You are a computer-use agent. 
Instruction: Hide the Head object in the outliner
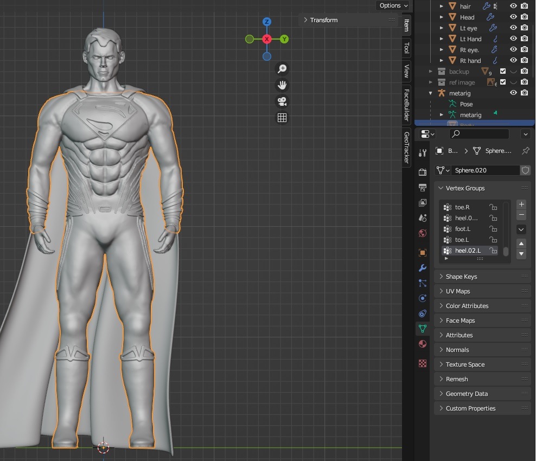[513, 17]
